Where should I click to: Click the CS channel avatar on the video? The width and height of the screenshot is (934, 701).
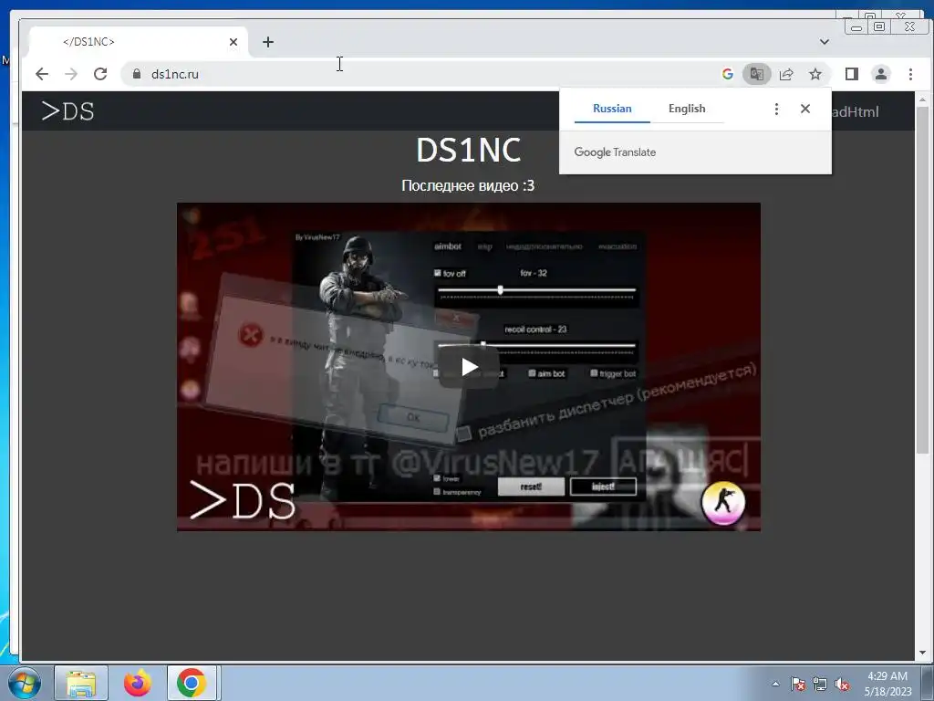click(723, 503)
